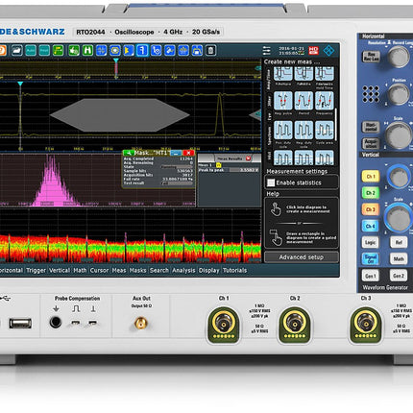Screen dimensions: 413x413
Task: Toggle the Signal Off button
Action: [x=371, y=258]
